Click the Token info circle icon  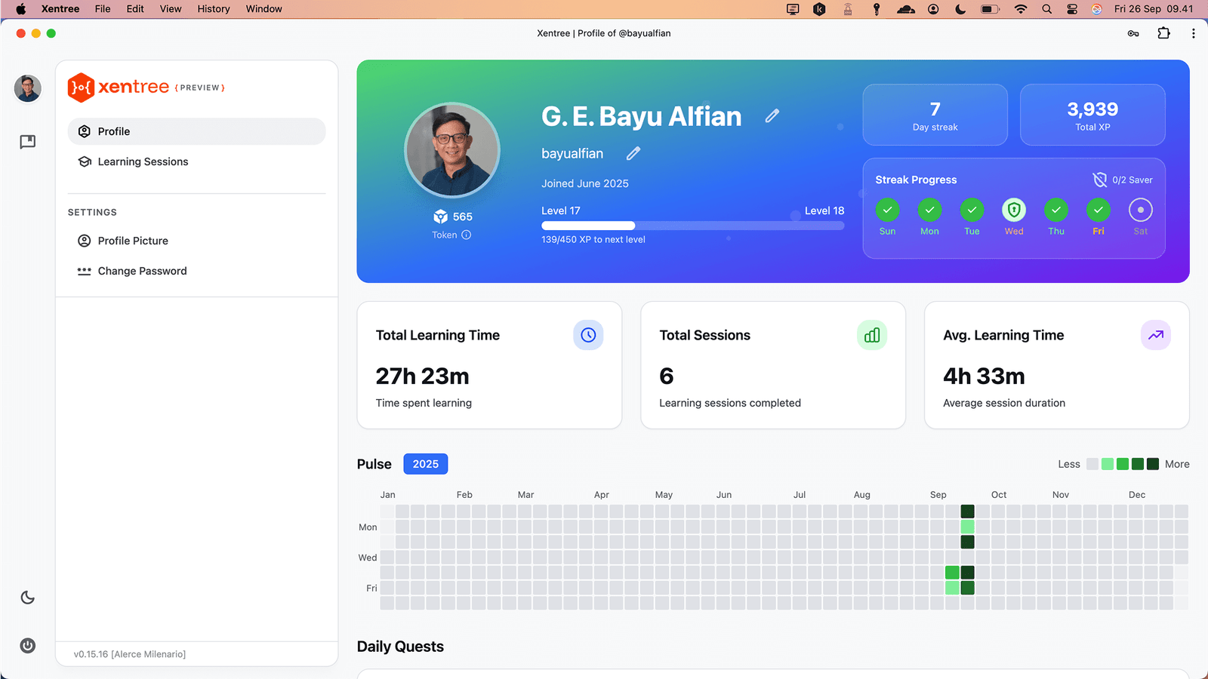click(467, 235)
